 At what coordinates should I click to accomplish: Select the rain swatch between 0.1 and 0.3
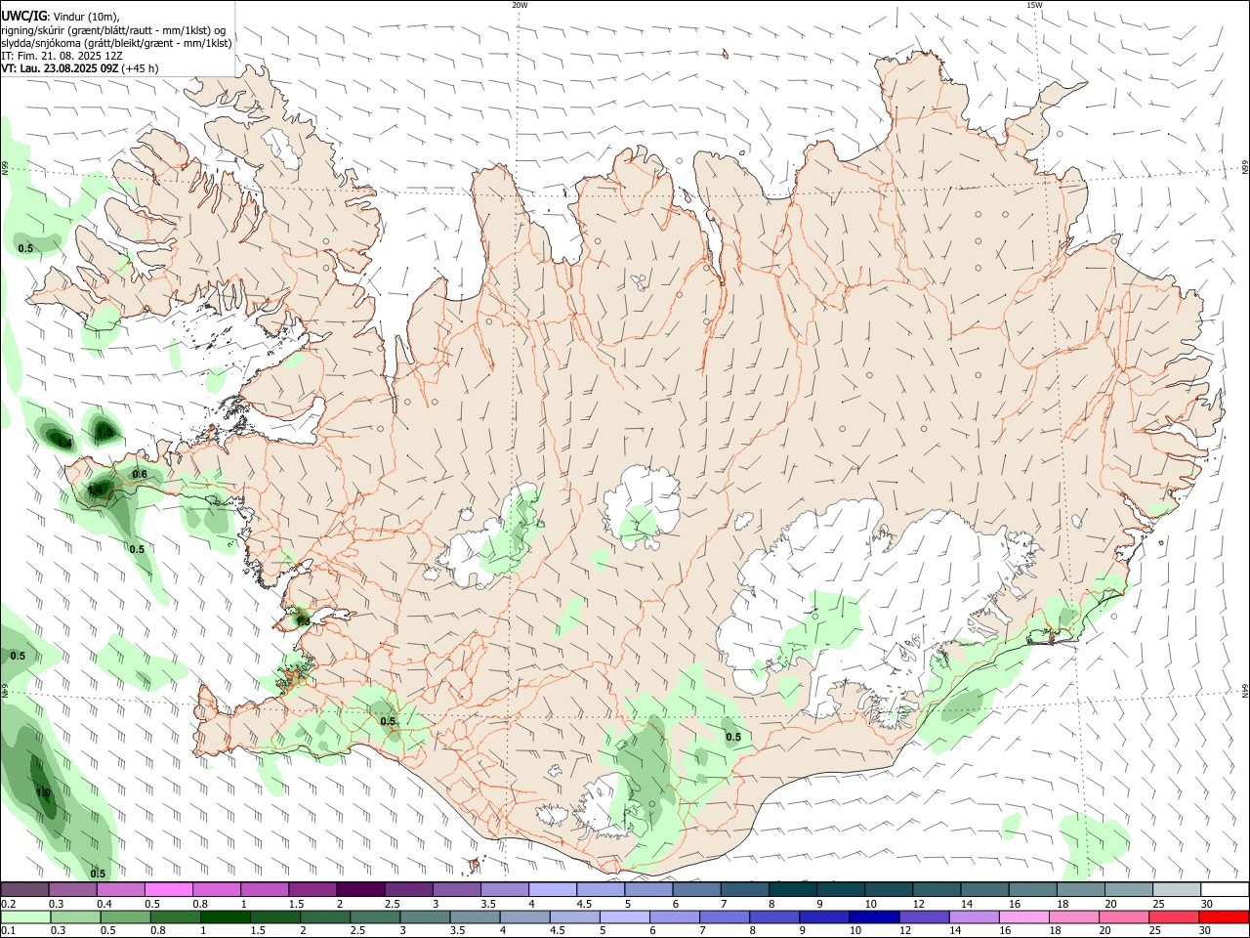tap(25, 917)
